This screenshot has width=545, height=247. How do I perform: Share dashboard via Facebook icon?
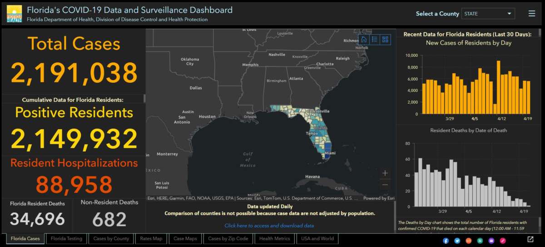pos(445,240)
